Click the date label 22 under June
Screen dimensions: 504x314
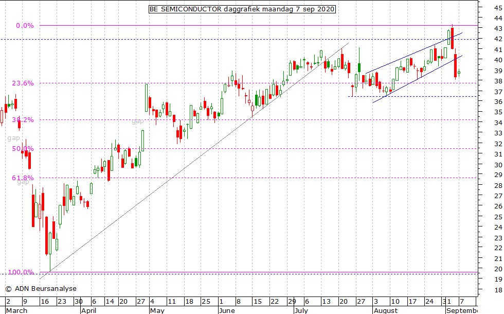coord(275,302)
